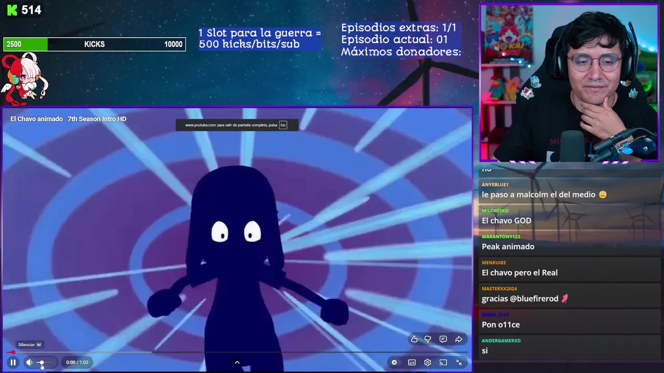Open the player settings gear
Viewport: 664px width, 373px height.
[427, 363]
